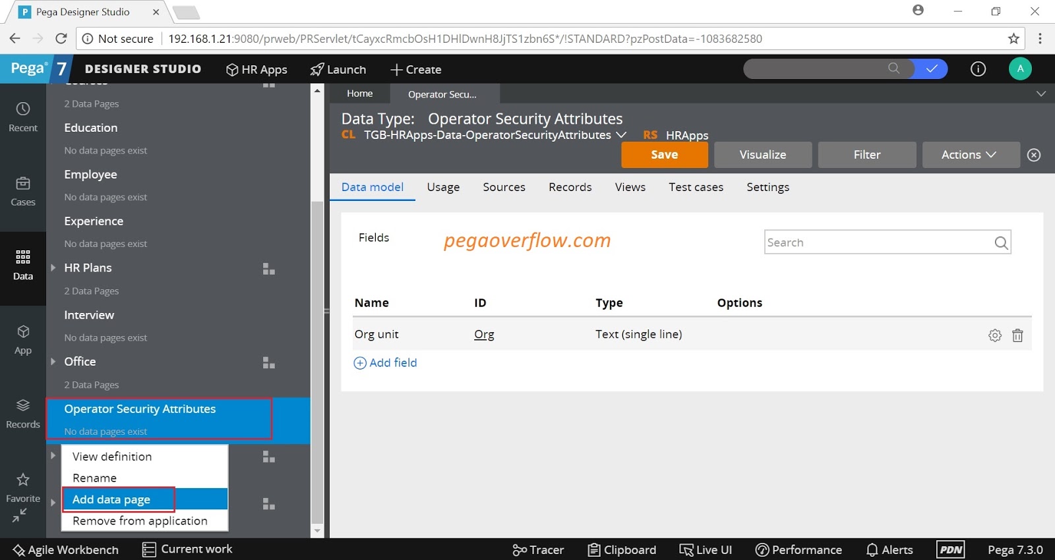Open the App explorer icon
1055x560 pixels.
click(x=23, y=331)
